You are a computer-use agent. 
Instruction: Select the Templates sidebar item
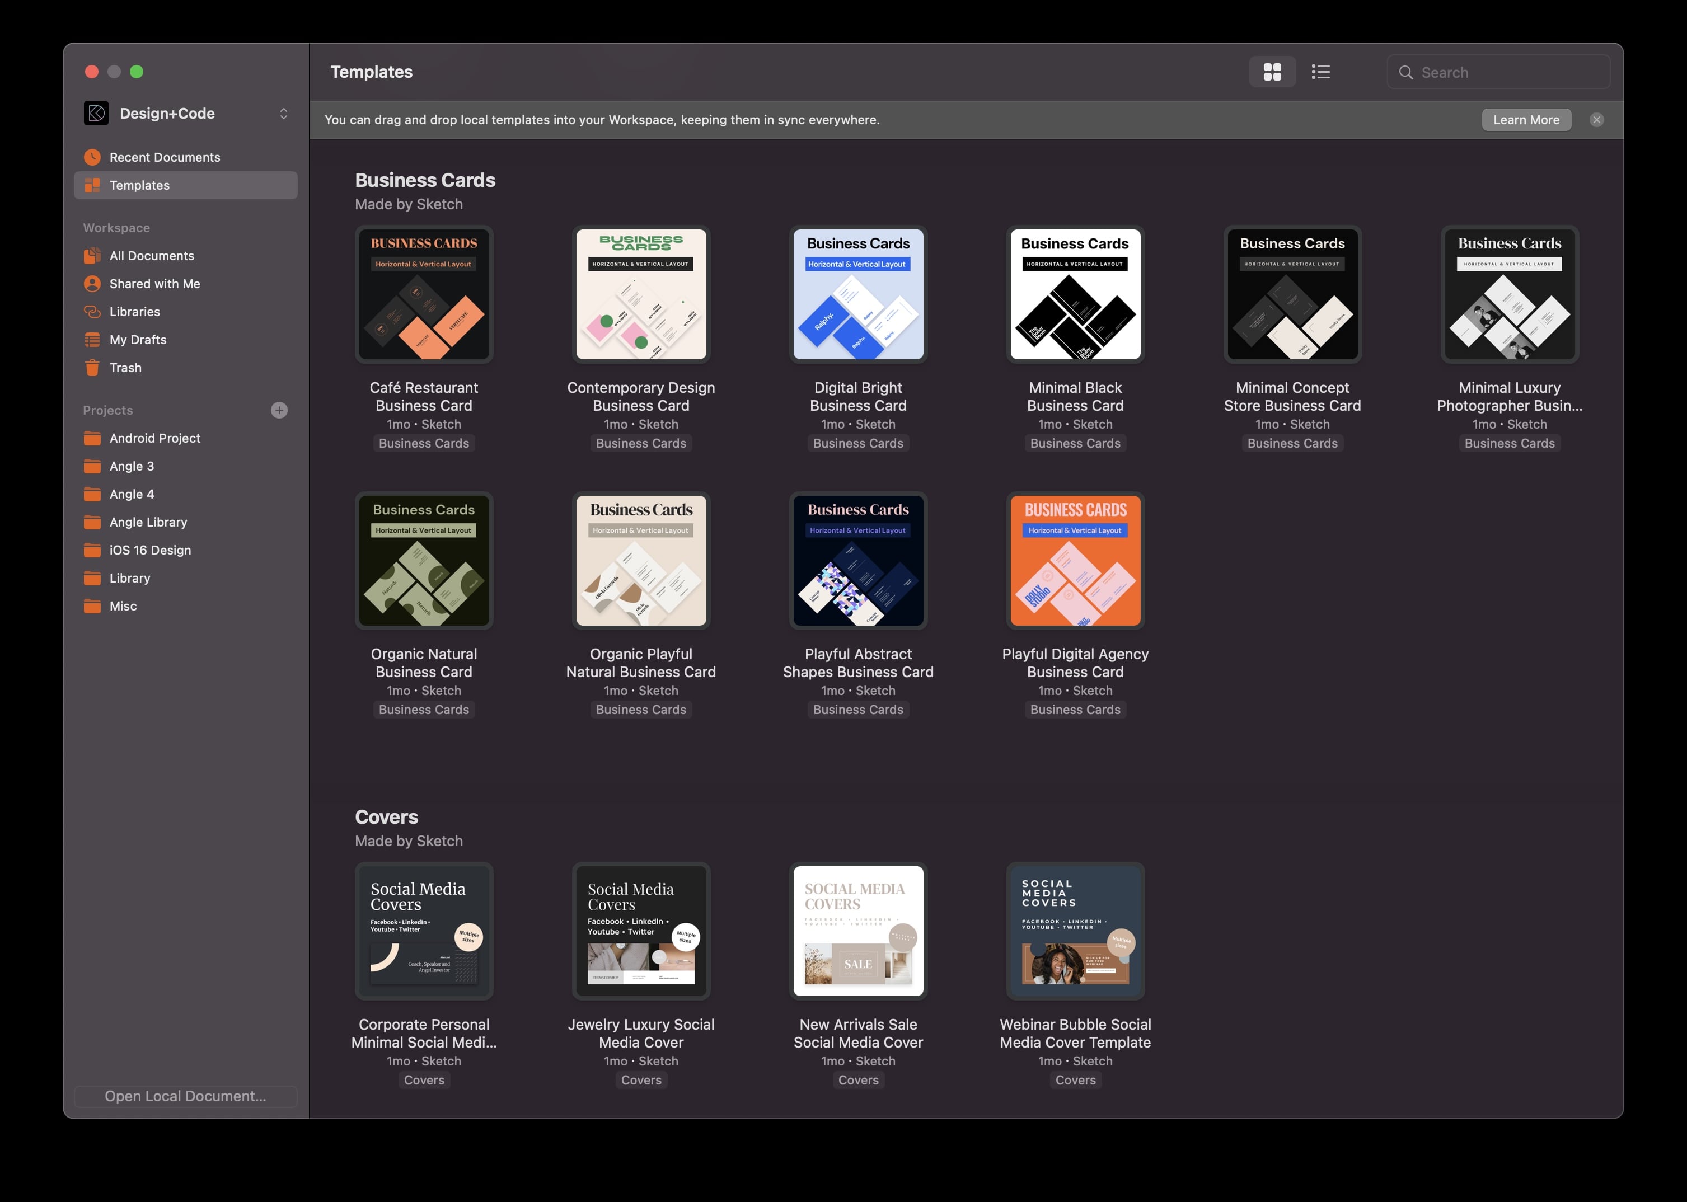(x=139, y=185)
